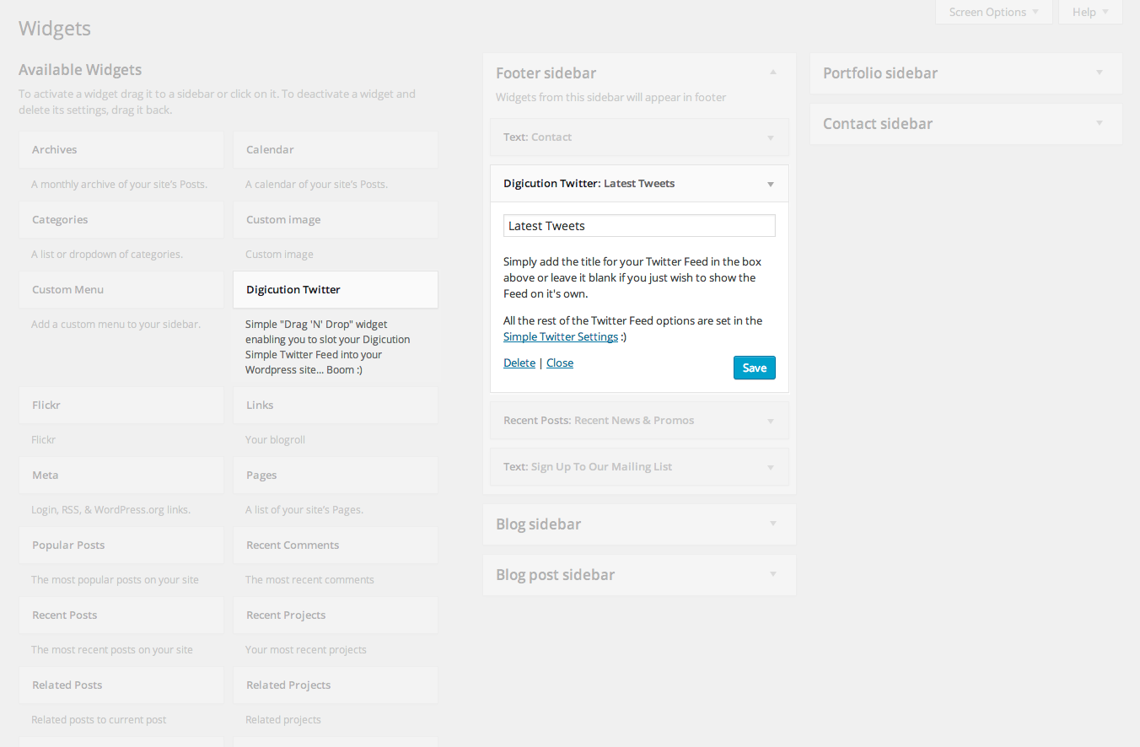Image resolution: width=1140 pixels, height=747 pixels.
Task: Save the Twitter widget settings
Action: (754, 368)
